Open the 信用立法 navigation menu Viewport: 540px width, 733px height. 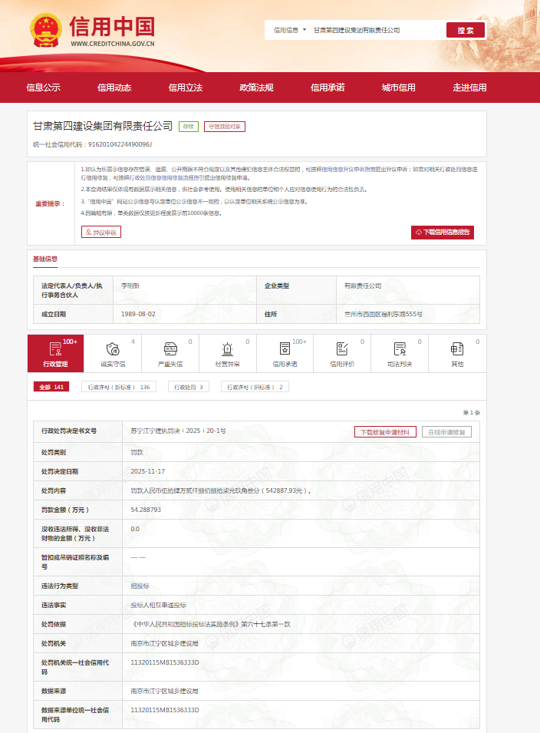tap(186, 87)
